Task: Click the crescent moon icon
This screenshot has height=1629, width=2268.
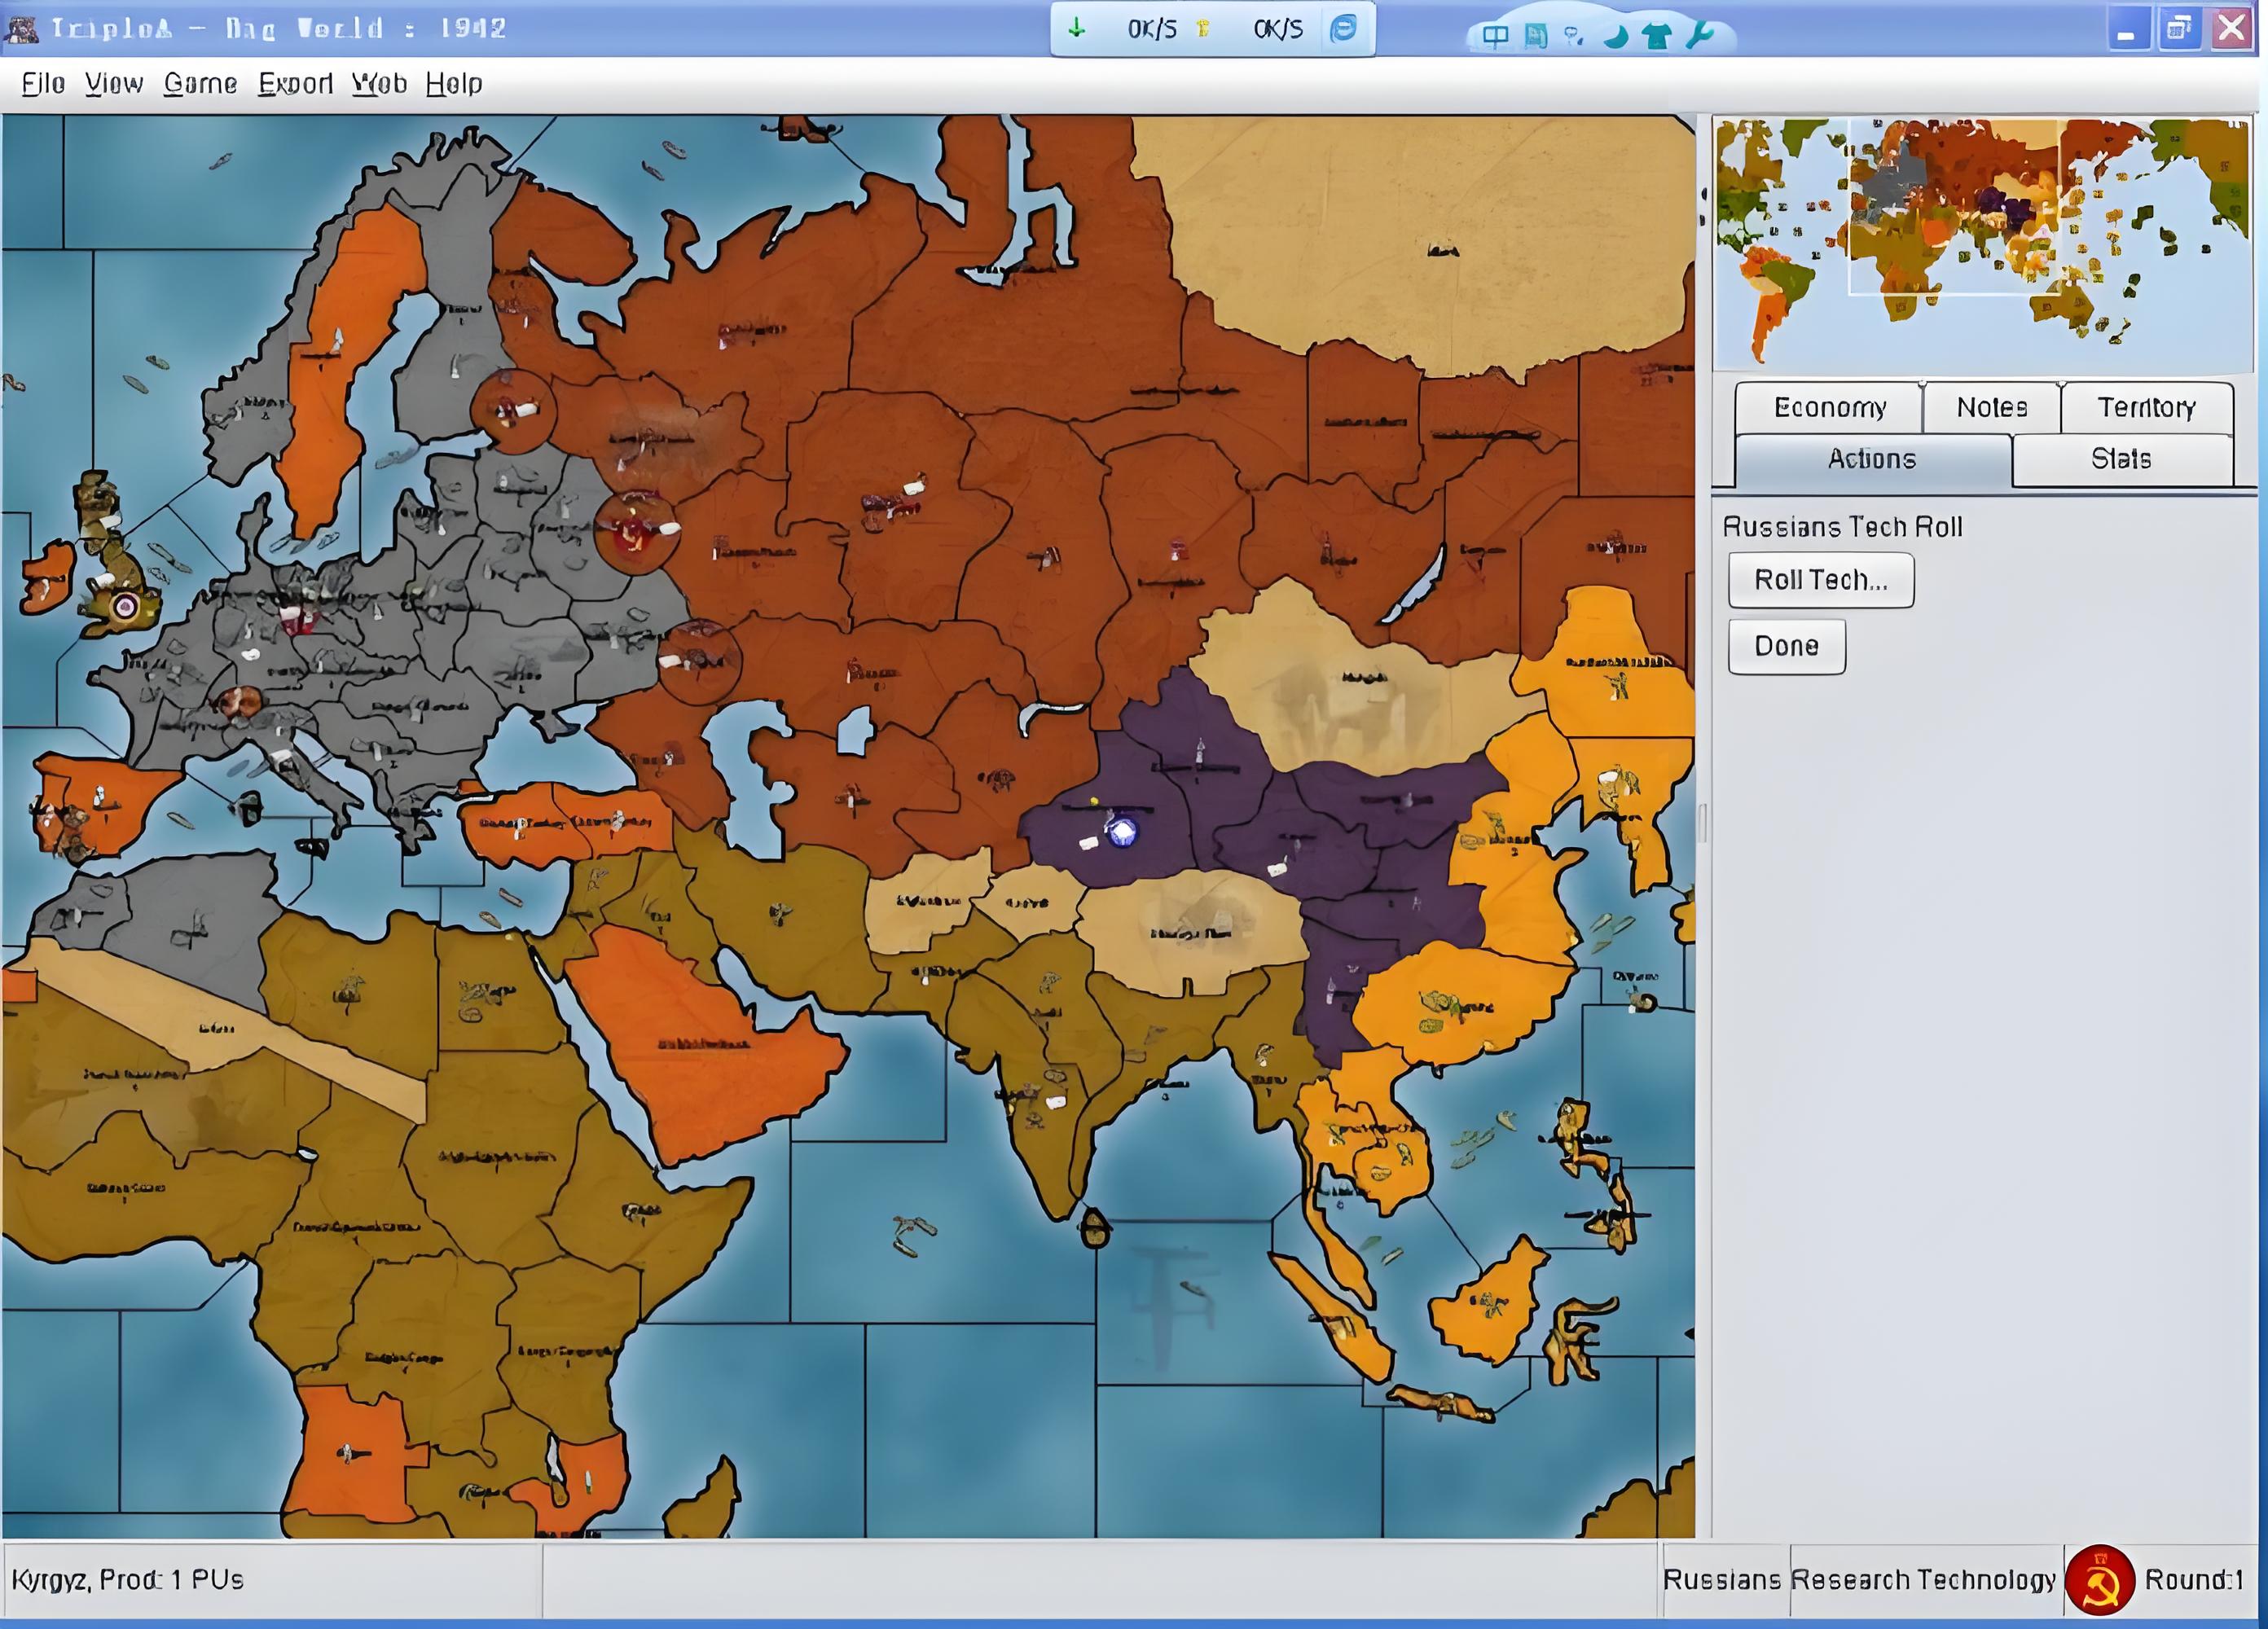Action: (1616, 38)
